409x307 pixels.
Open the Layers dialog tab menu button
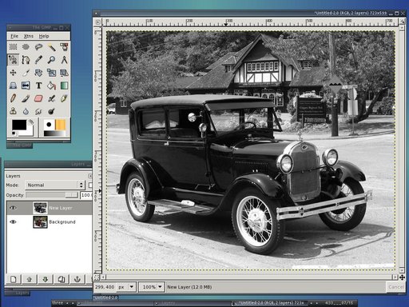tap(90, 176)
